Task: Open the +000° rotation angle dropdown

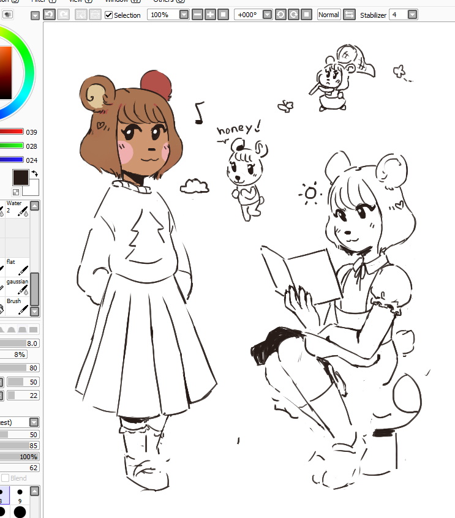Action: [x=268, y=15]
